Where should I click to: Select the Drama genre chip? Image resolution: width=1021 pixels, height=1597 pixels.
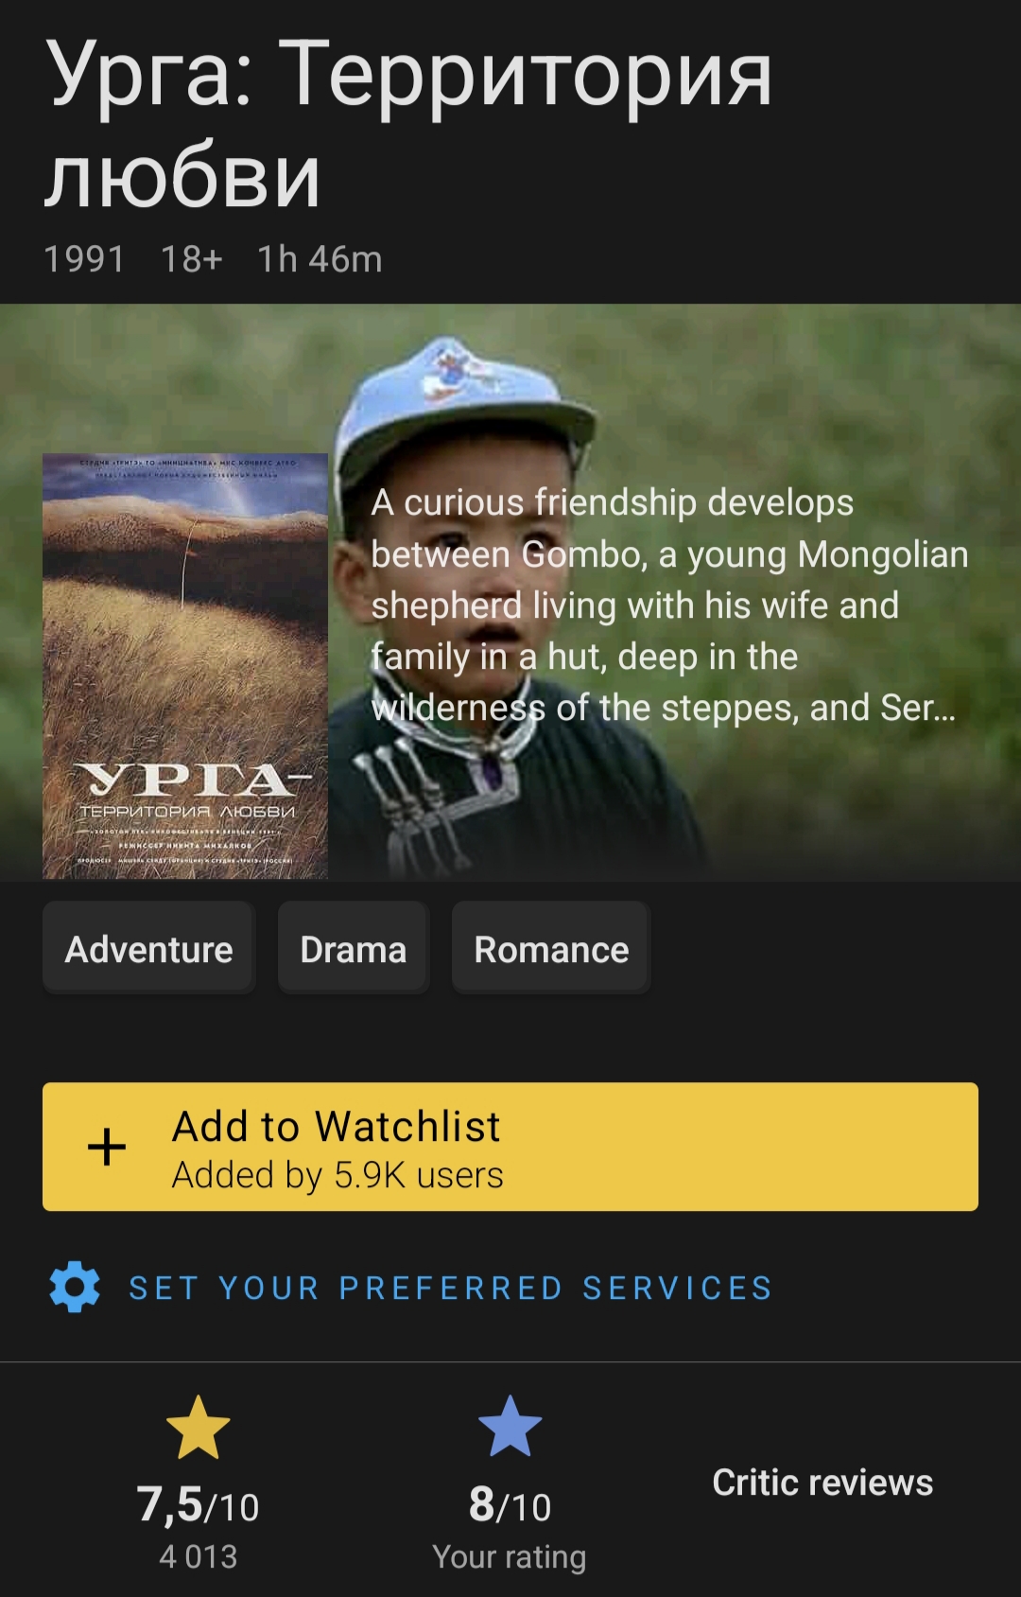(x=354, y=949)
